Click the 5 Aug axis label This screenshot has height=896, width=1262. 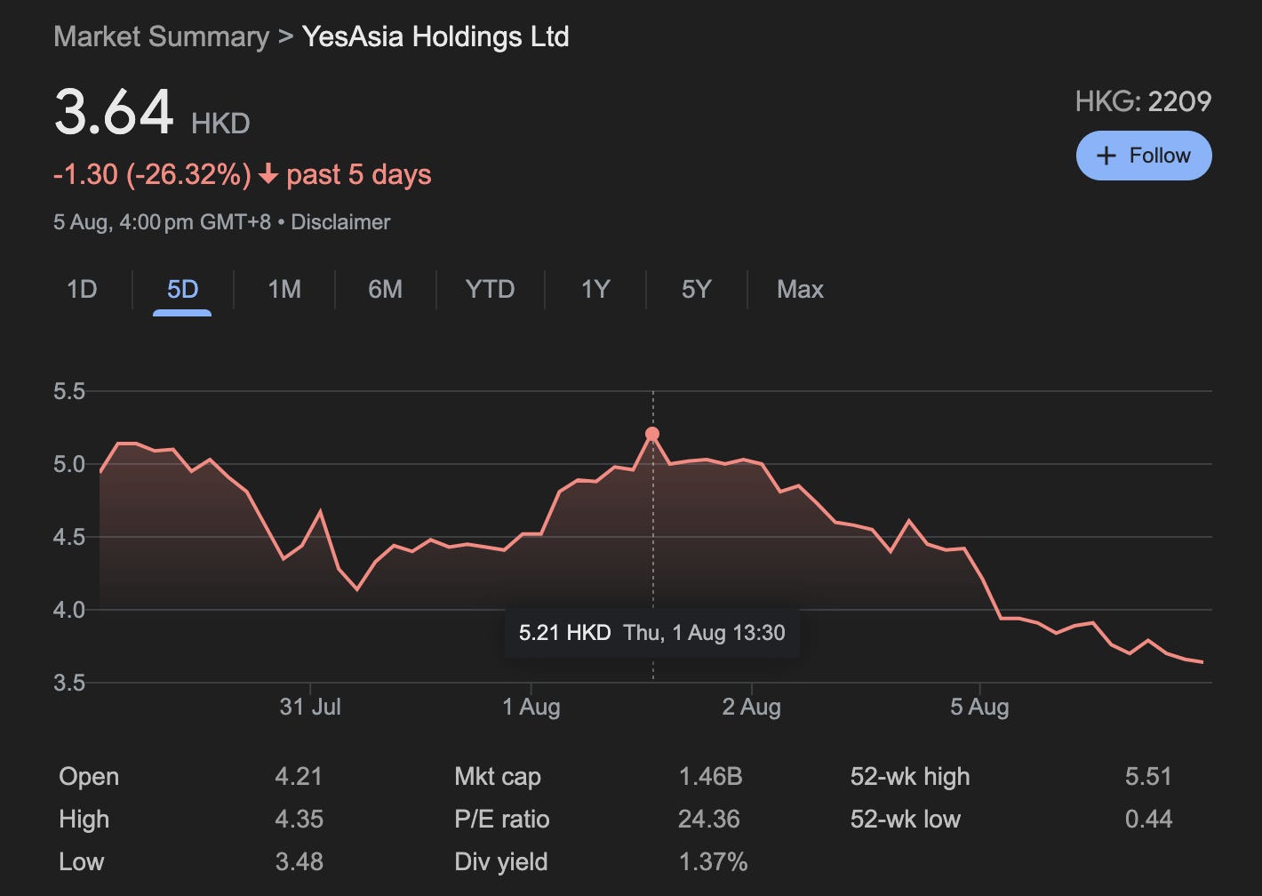[979, 708]
